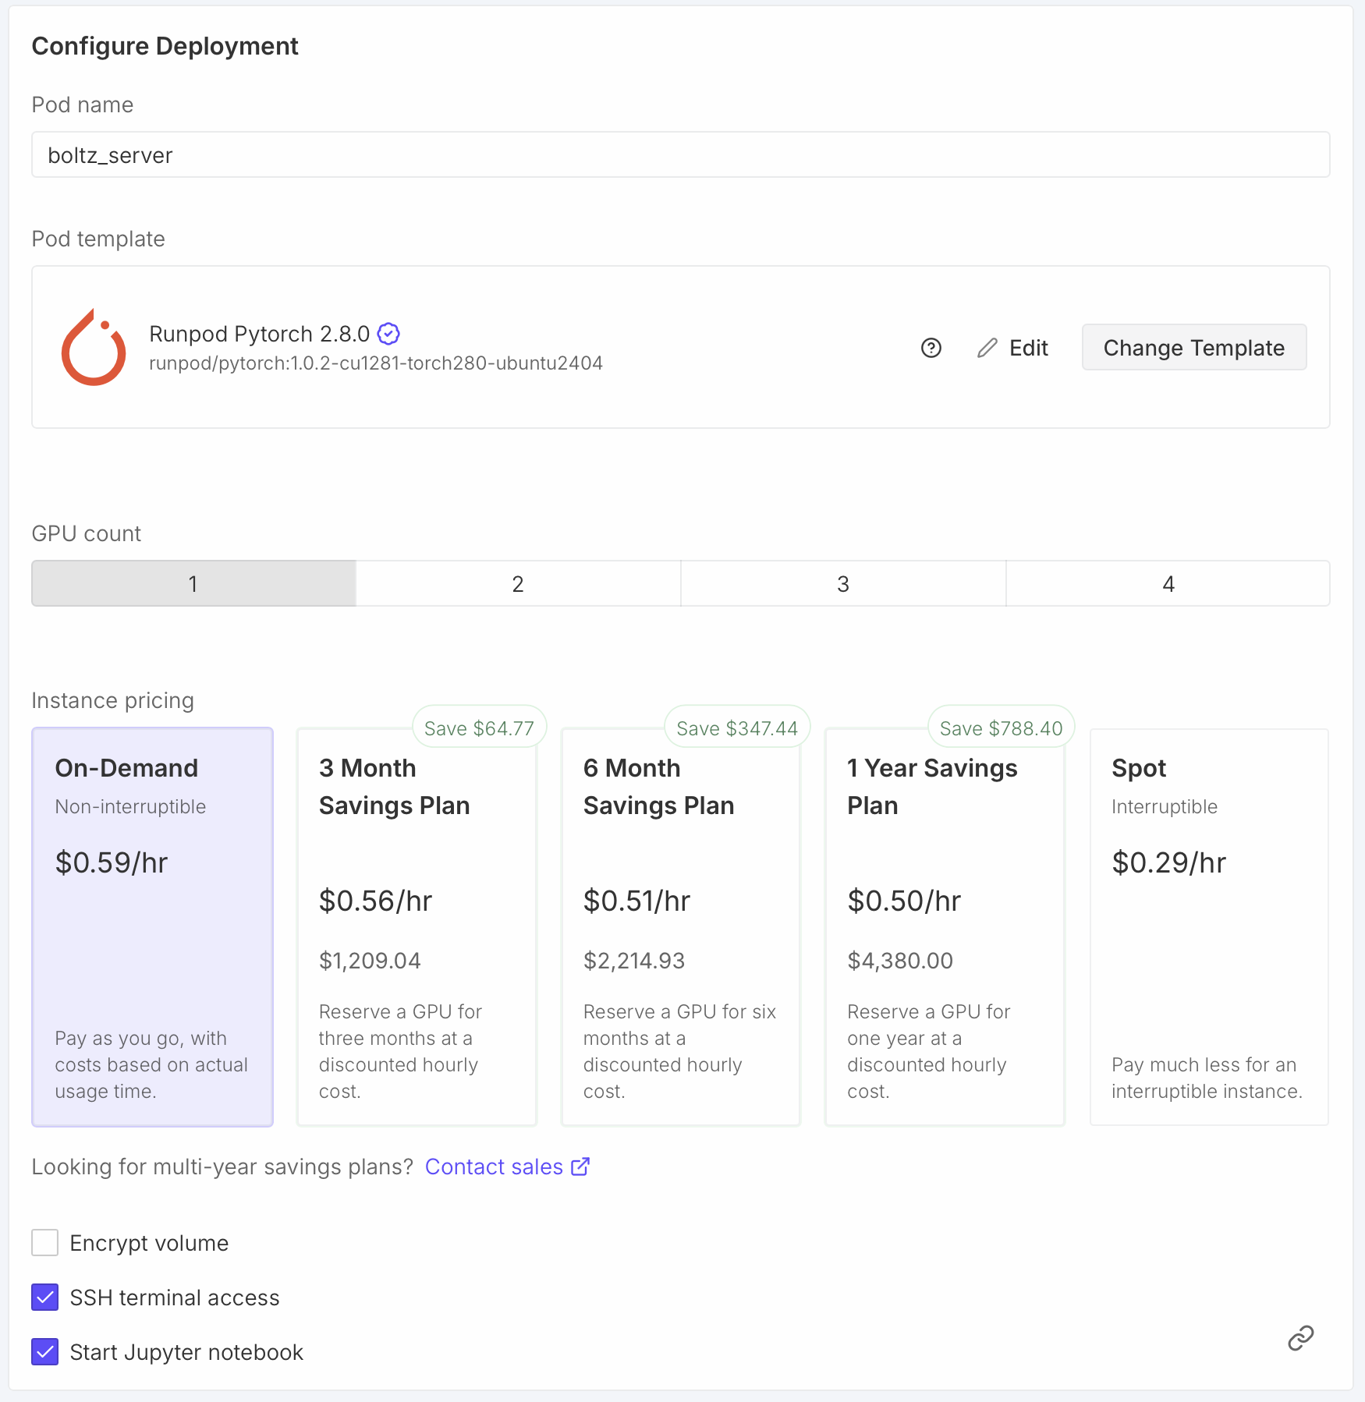
Task: Choose the Spot interruptible pricing option
Action: click(x=1208, y=926)
